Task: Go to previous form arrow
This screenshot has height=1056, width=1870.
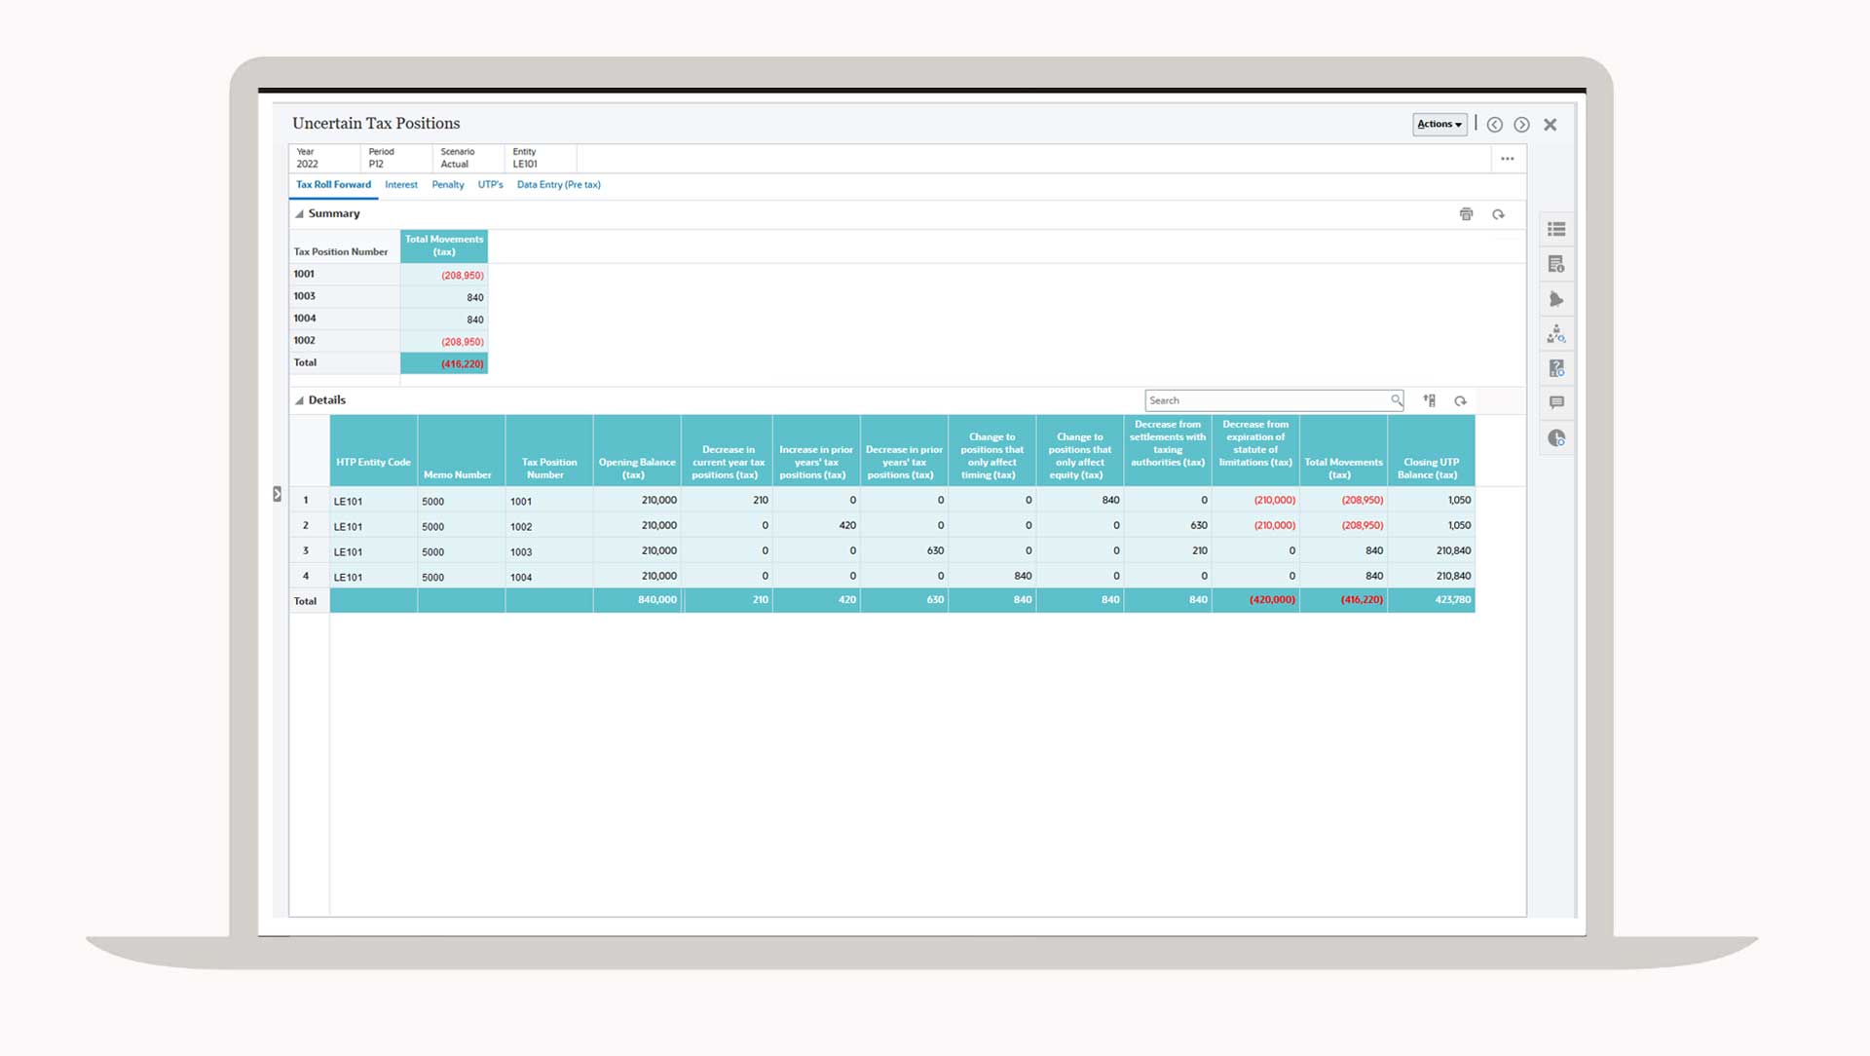Action: 1494,125
